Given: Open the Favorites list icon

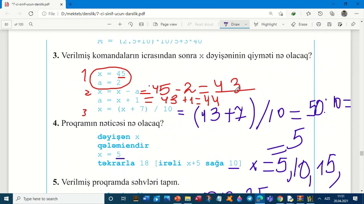Looking at the screenshot, I should [309, 14].
